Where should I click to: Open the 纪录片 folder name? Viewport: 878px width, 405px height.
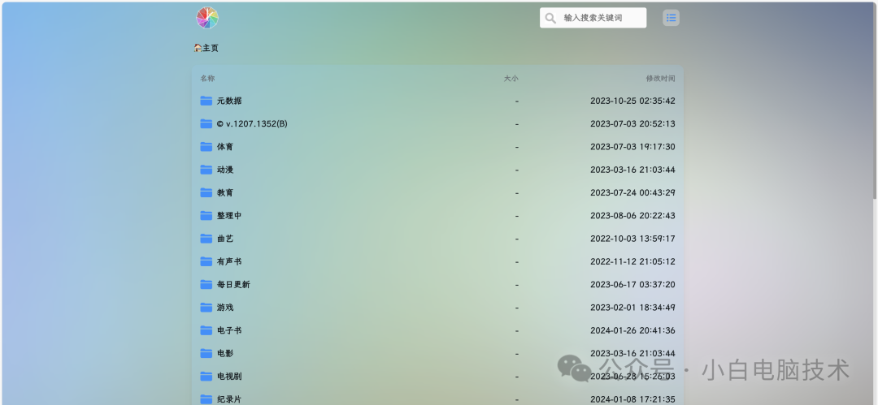click(229, 399)
